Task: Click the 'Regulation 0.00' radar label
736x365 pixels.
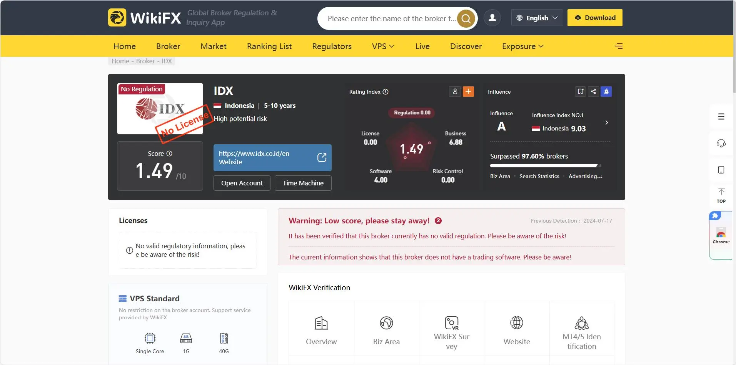Action: click(x=412, y=112)
